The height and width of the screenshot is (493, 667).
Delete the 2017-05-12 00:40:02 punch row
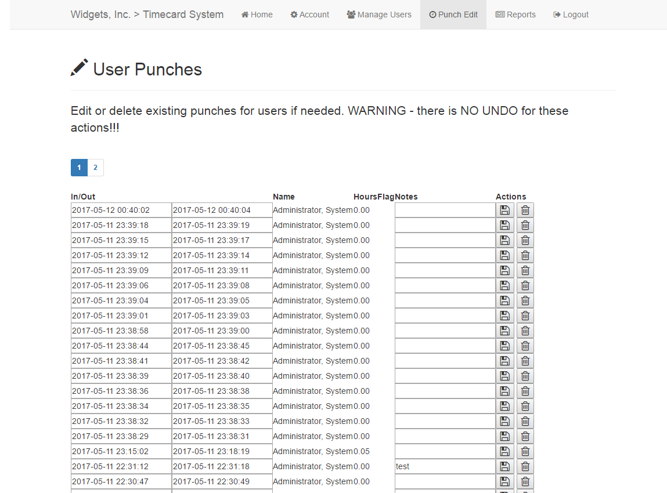(525, 210)
